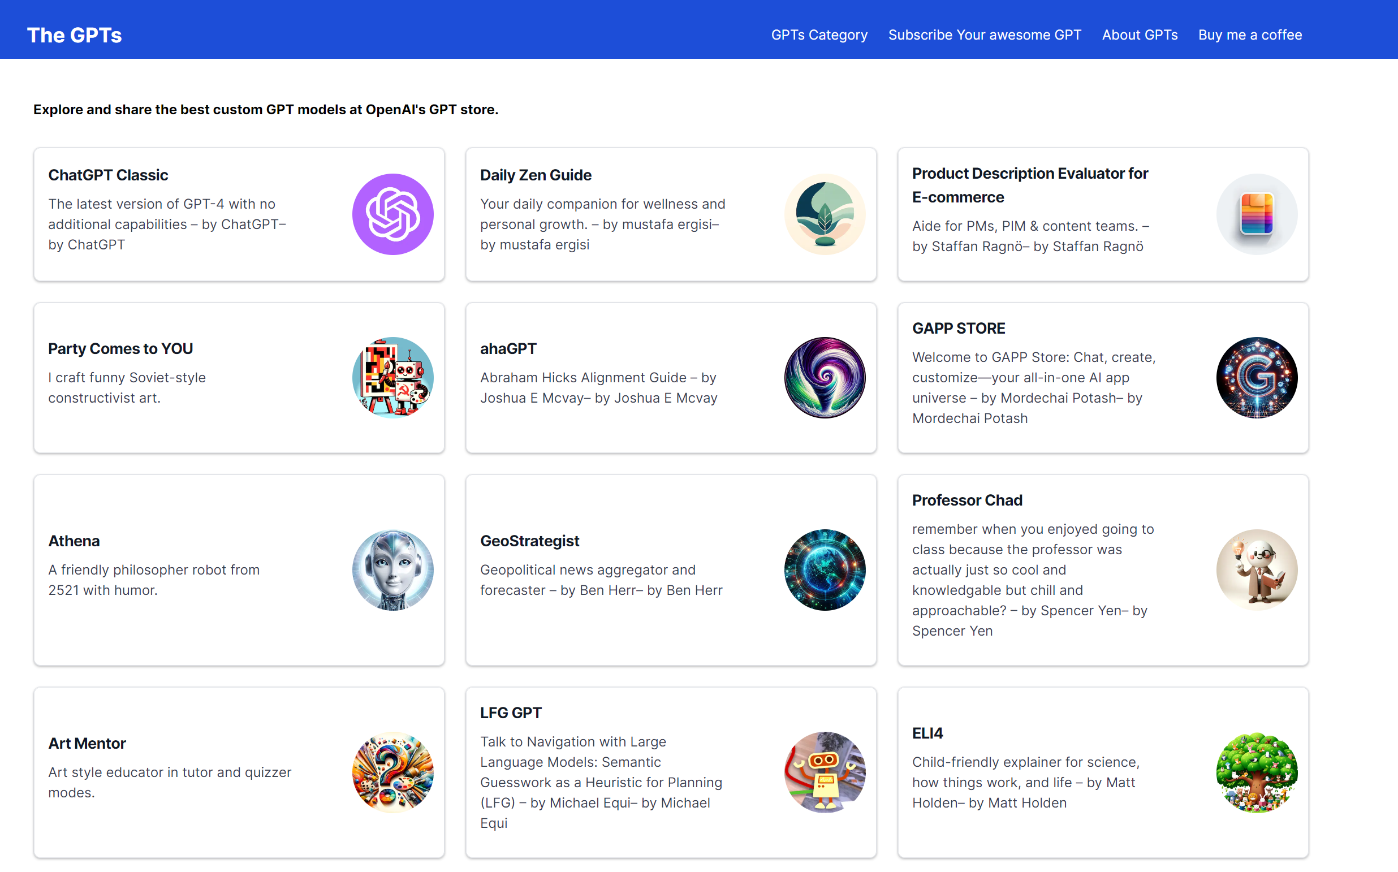Click the GeoStrategist globe icon

click(825, 570)
